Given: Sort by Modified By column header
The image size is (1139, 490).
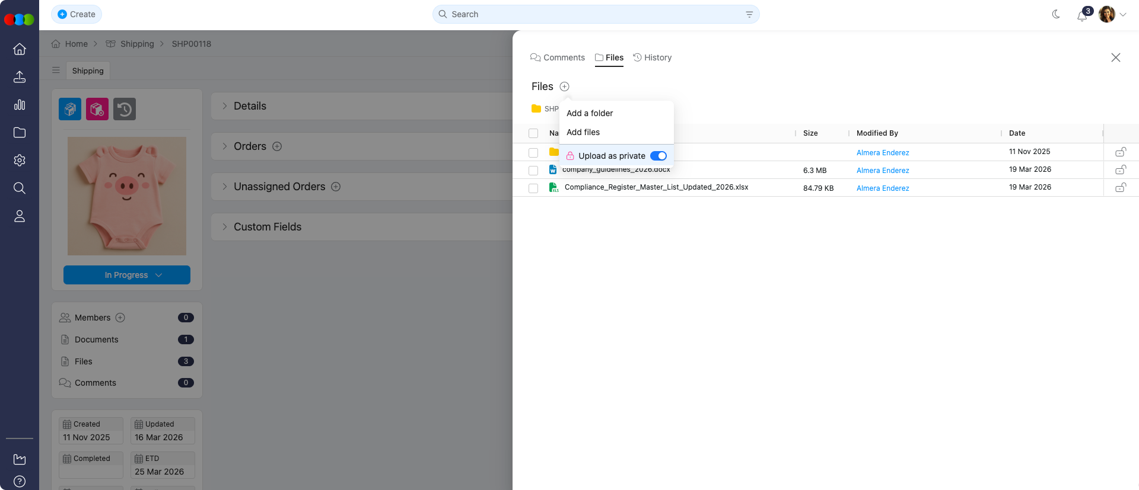Looking at the screenshot, I should tap(877, 133).
